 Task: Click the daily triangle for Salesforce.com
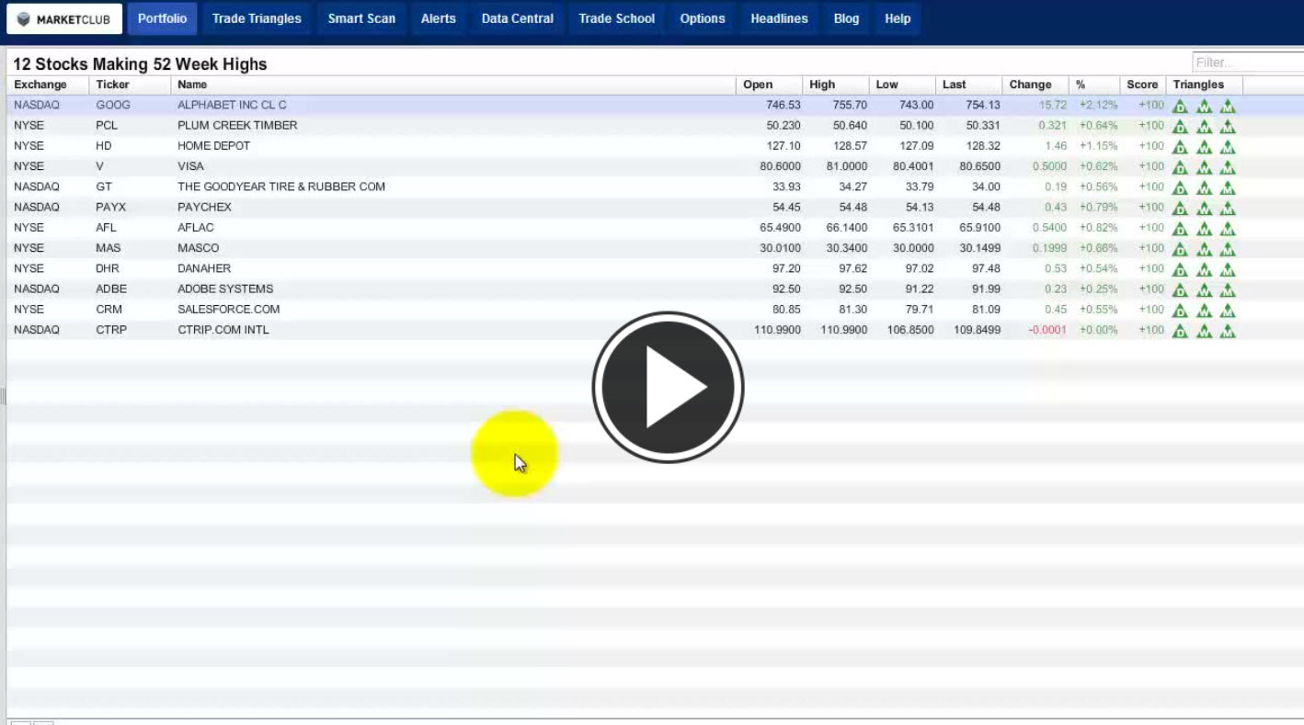[1180, 311]
